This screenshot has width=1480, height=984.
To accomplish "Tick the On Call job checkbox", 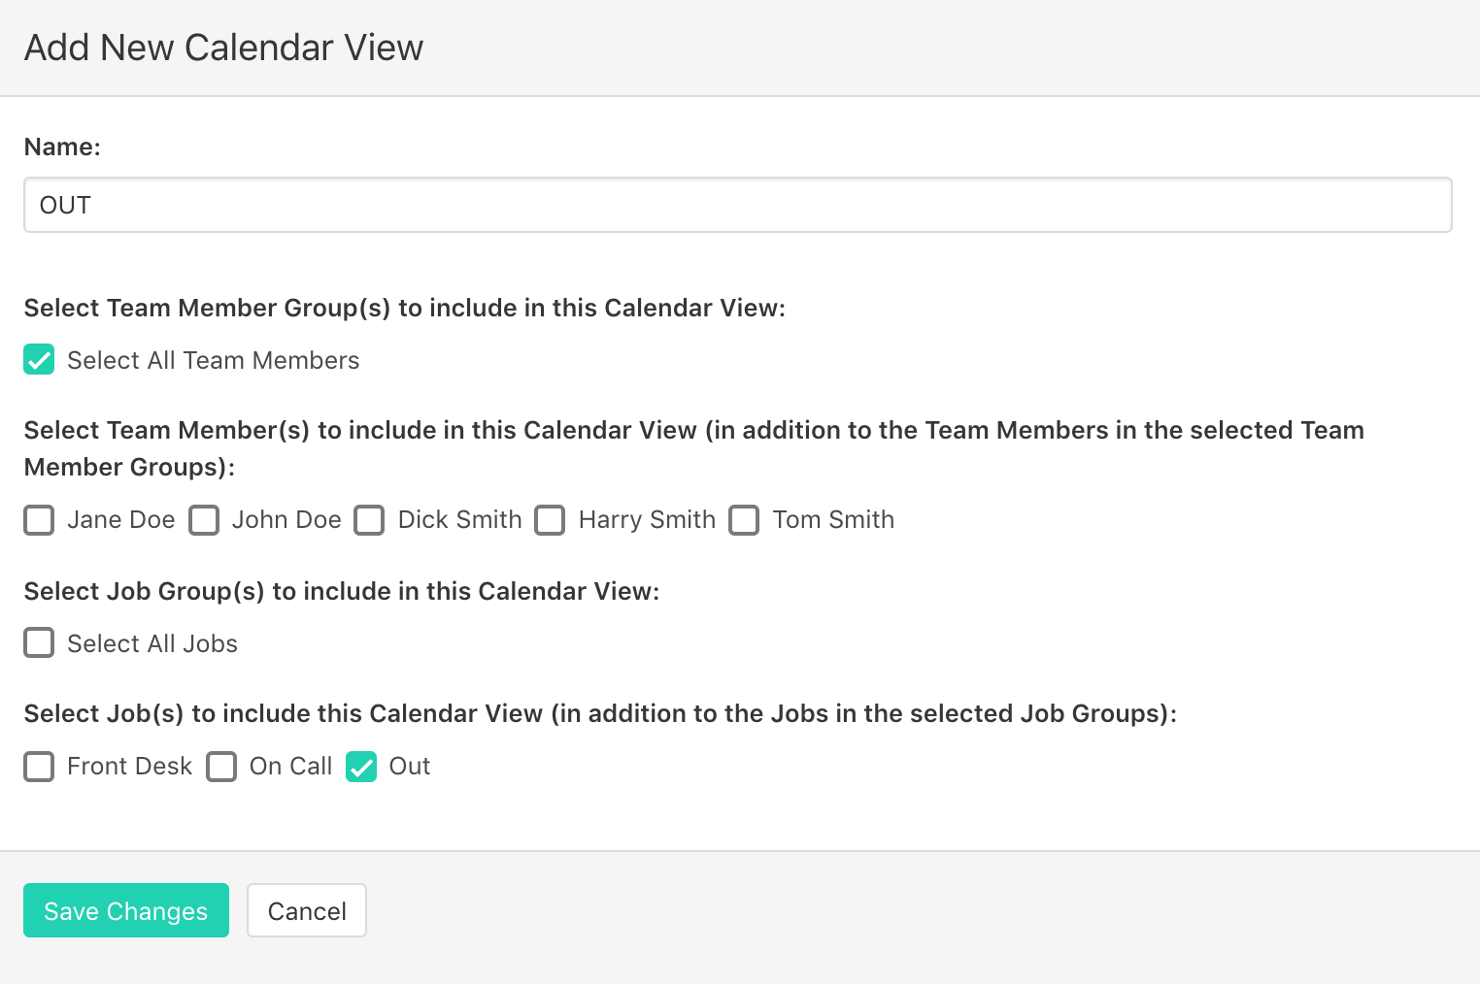I will (221, 767).
